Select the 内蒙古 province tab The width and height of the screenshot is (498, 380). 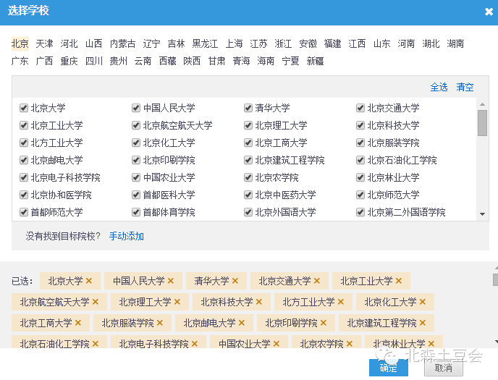[x=123, y=43]
